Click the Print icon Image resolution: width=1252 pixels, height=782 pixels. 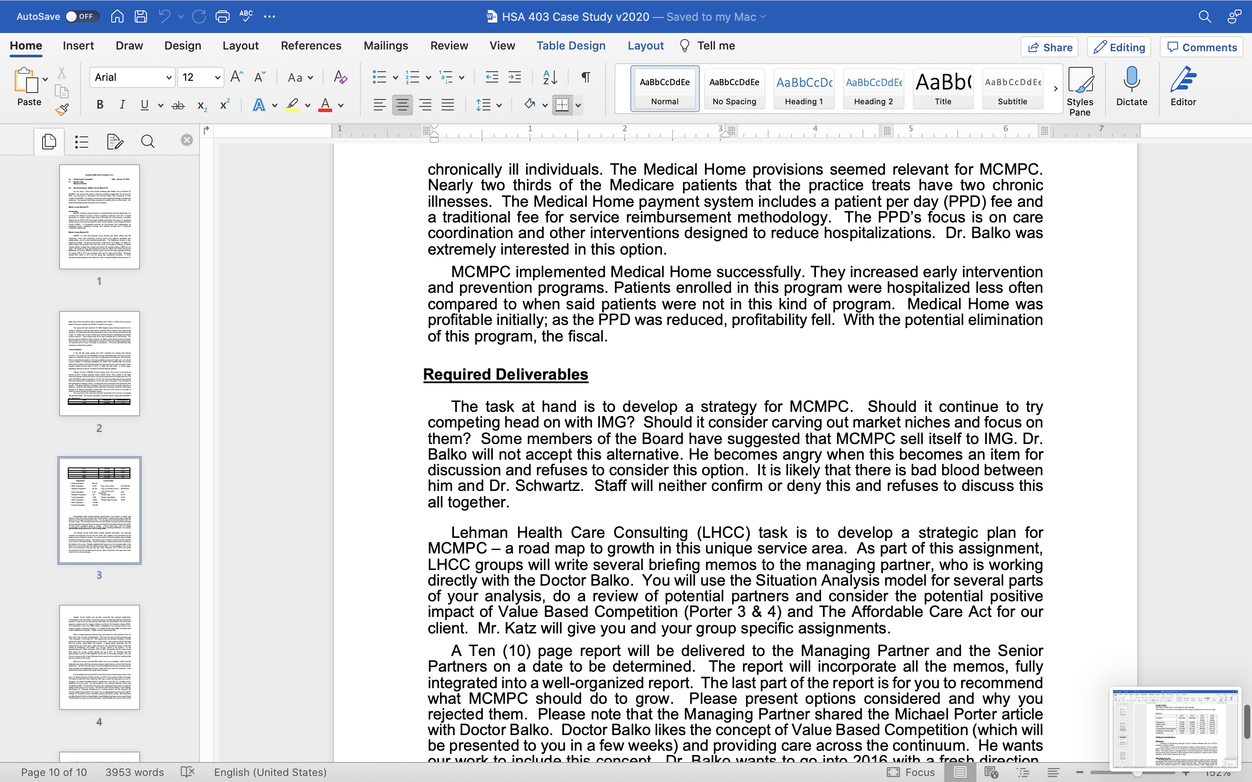click(223, 17)
